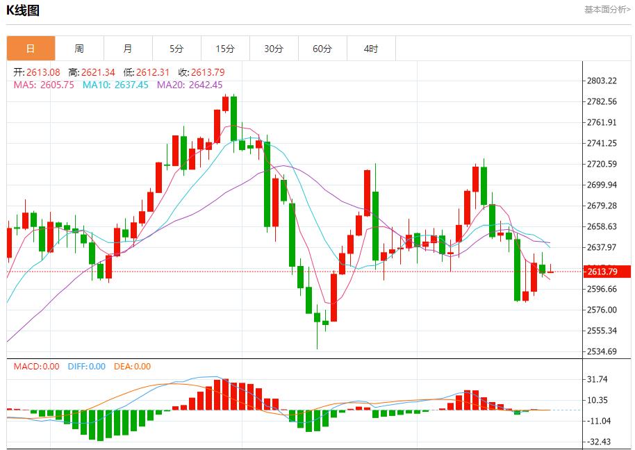
Task: Click the DIFF: 0.00 indicator label
Action: click(86, 366)
